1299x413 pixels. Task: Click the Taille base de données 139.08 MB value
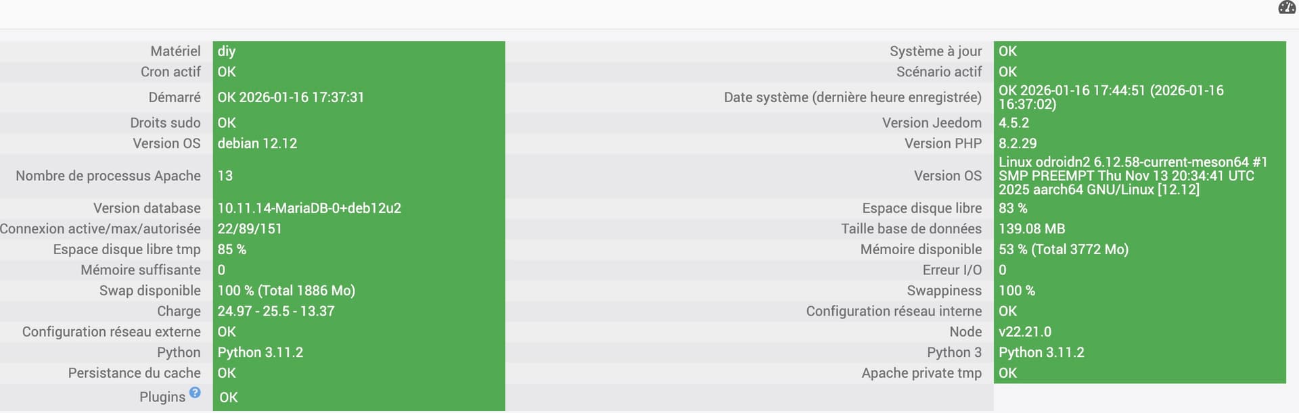(1032, 229)
